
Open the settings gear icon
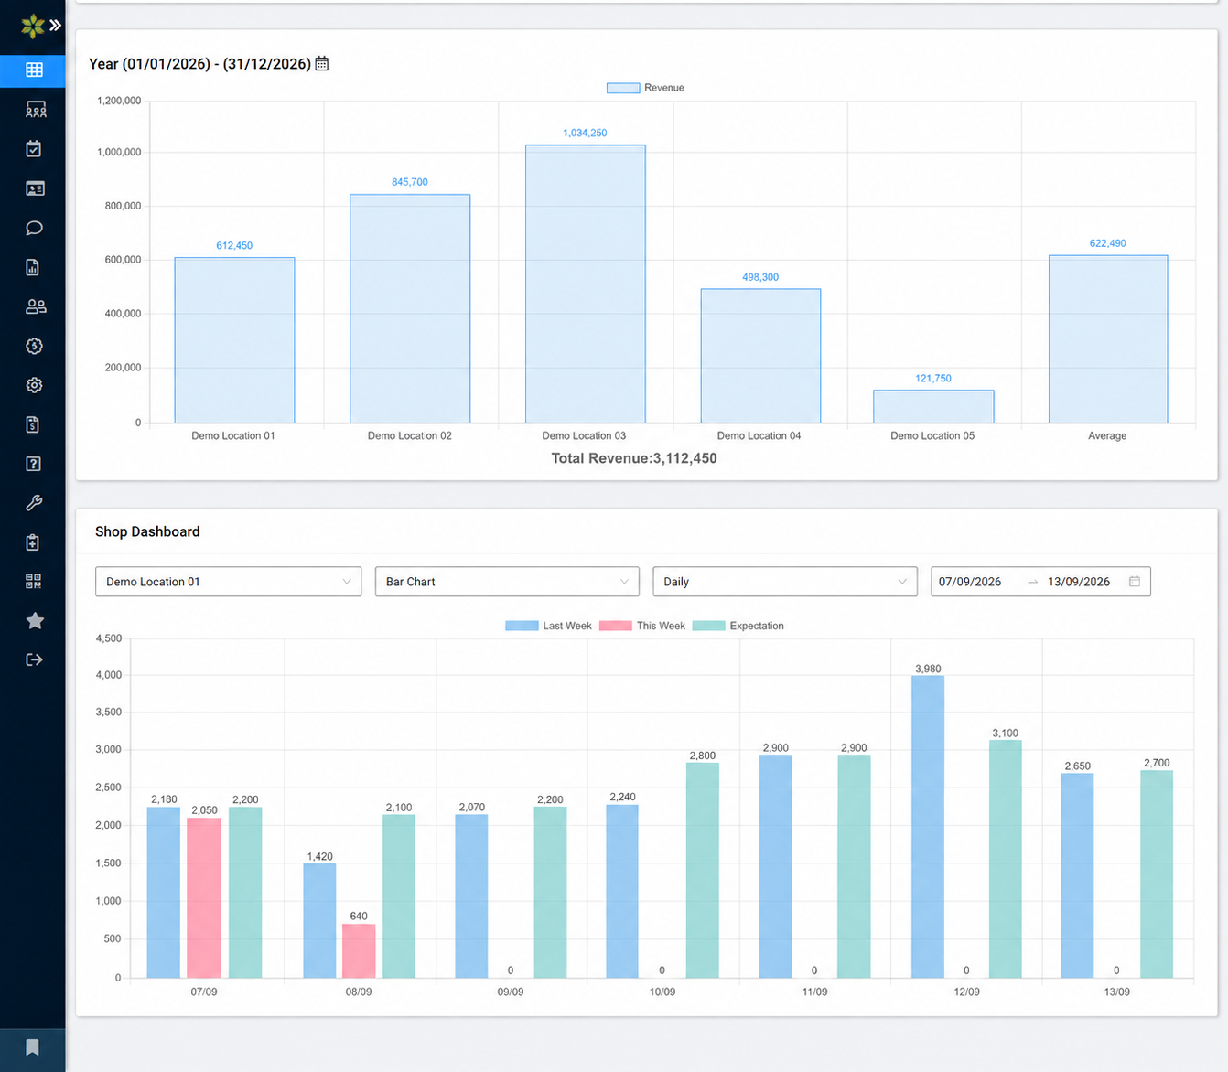pos(34,385)
